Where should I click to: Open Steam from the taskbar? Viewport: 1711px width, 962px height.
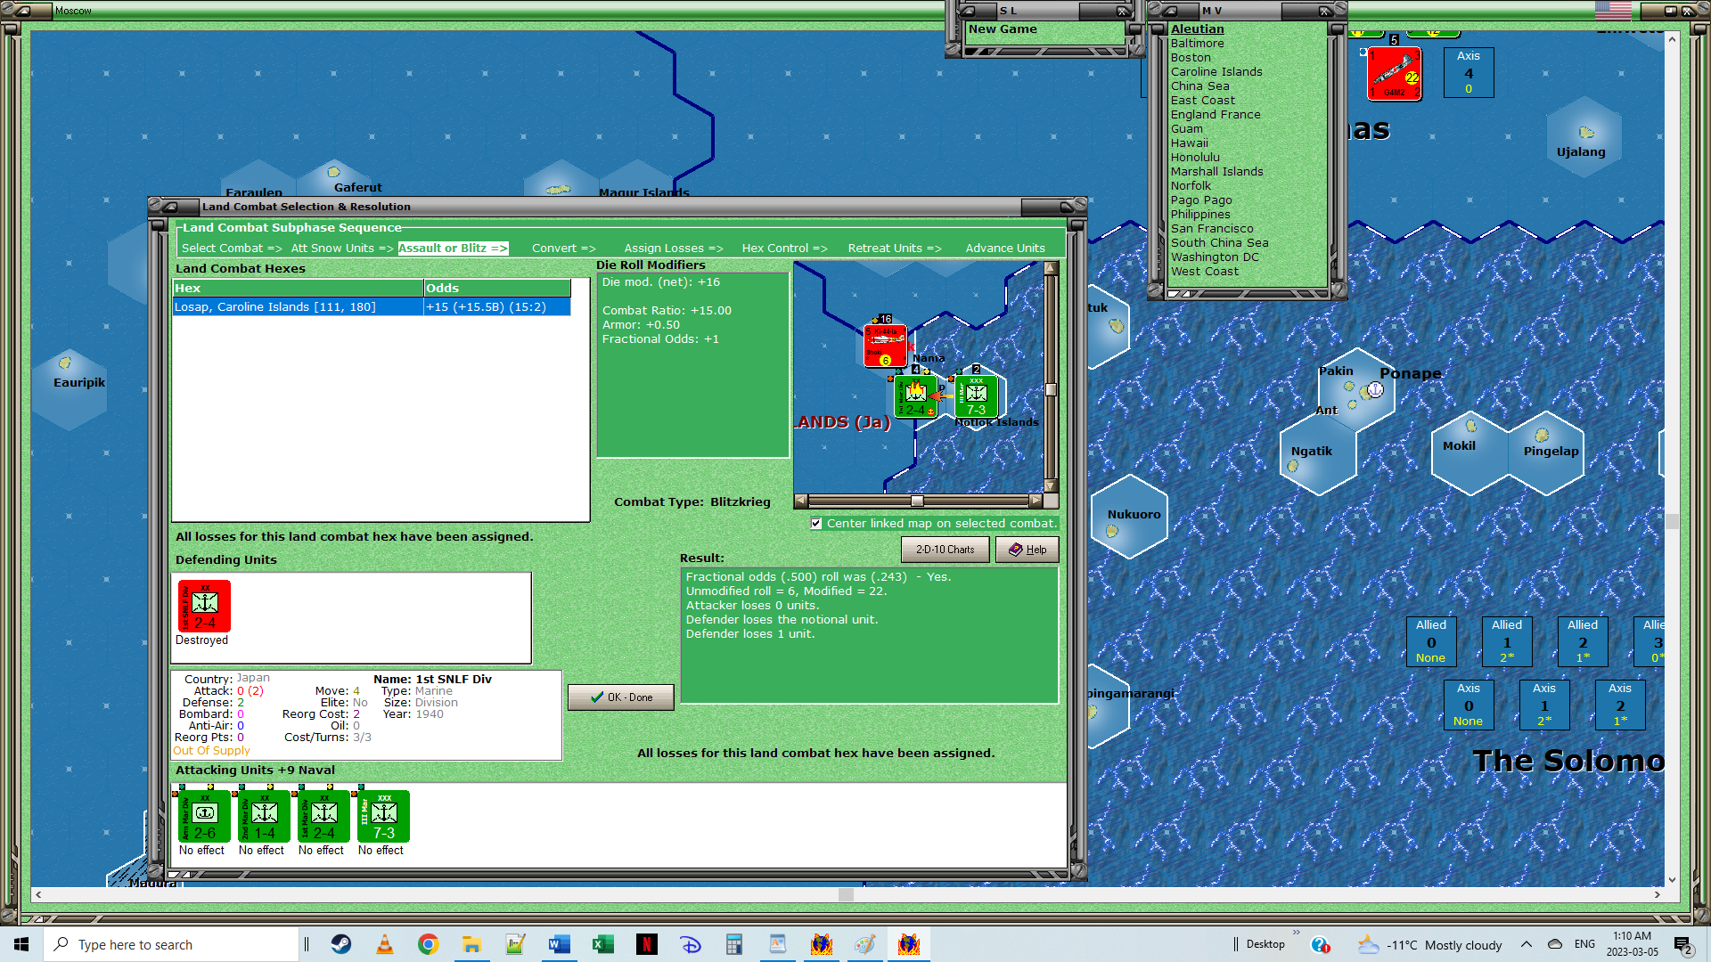pyautogui.click(x=341, y=944)
